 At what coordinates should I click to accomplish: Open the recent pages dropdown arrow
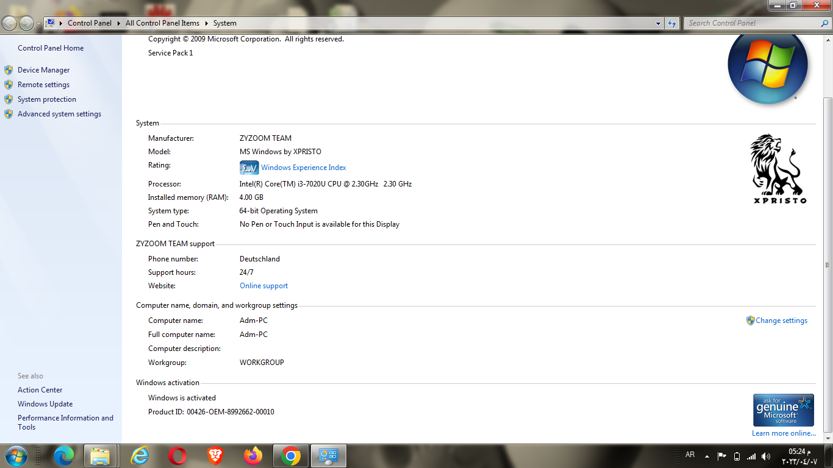point(38,24)
